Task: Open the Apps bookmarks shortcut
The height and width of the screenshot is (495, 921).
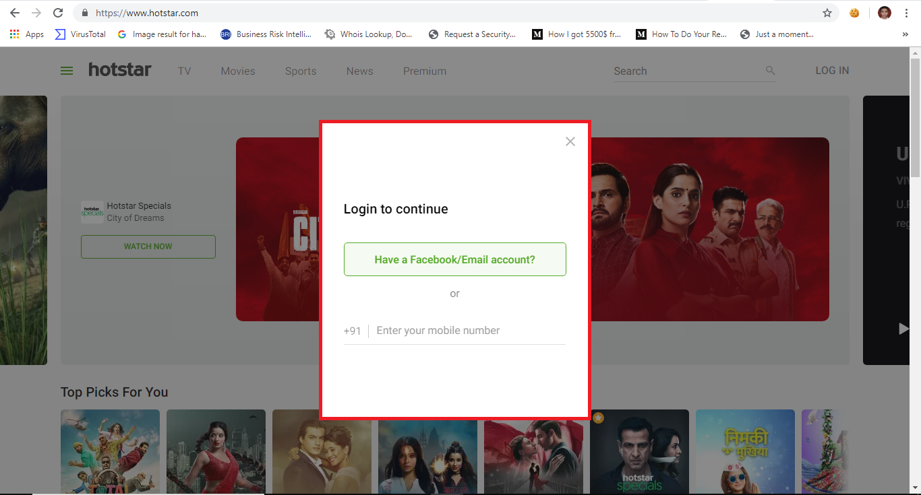Action: pyautogui.click(x=27, y=34)
